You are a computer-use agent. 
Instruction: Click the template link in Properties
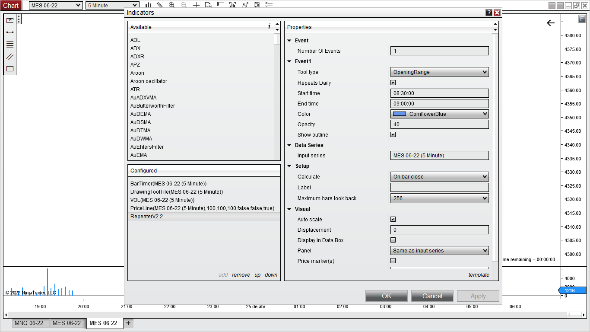[x=479, y=275]
